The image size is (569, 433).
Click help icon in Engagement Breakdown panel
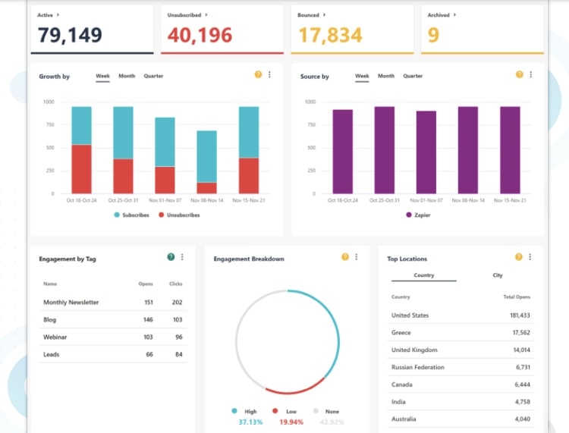tap(345, 257)
